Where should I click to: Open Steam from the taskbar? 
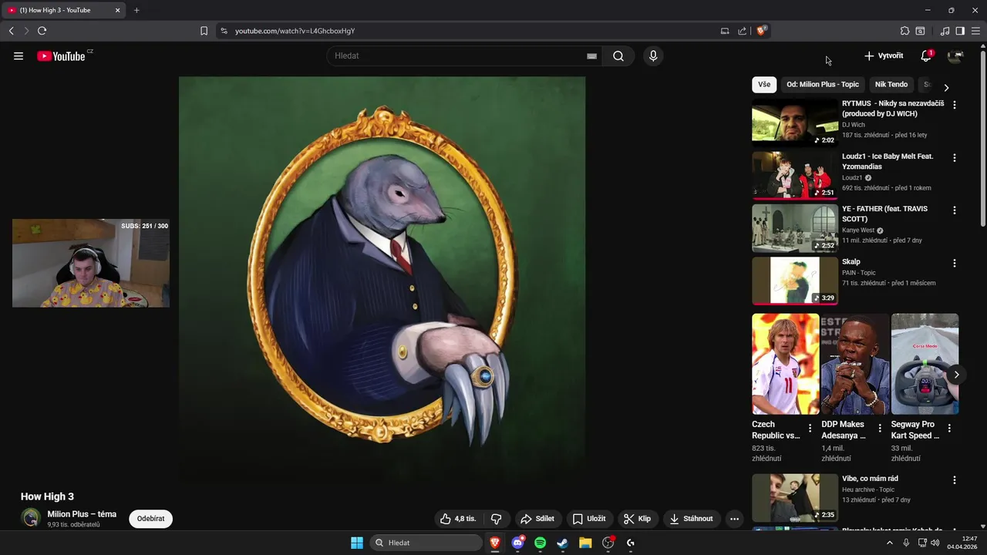point(563,543)
